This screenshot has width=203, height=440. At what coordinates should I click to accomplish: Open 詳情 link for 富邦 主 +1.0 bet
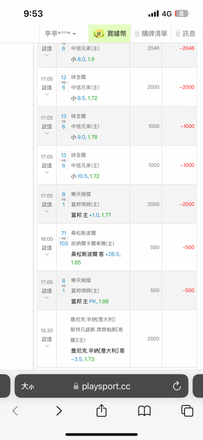click(47, 204)
